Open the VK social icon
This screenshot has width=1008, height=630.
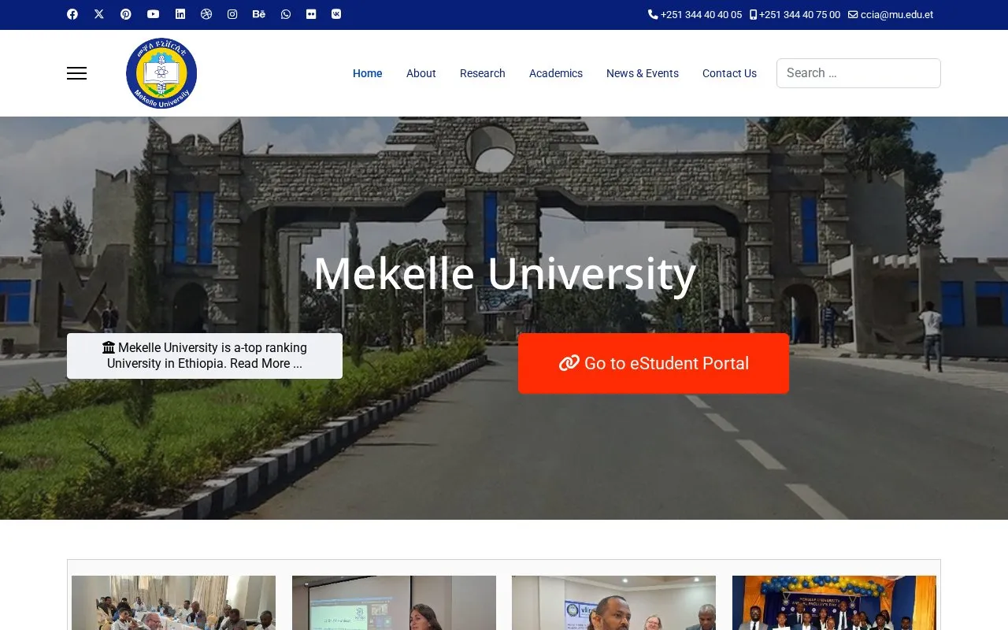tap(336, 14)
